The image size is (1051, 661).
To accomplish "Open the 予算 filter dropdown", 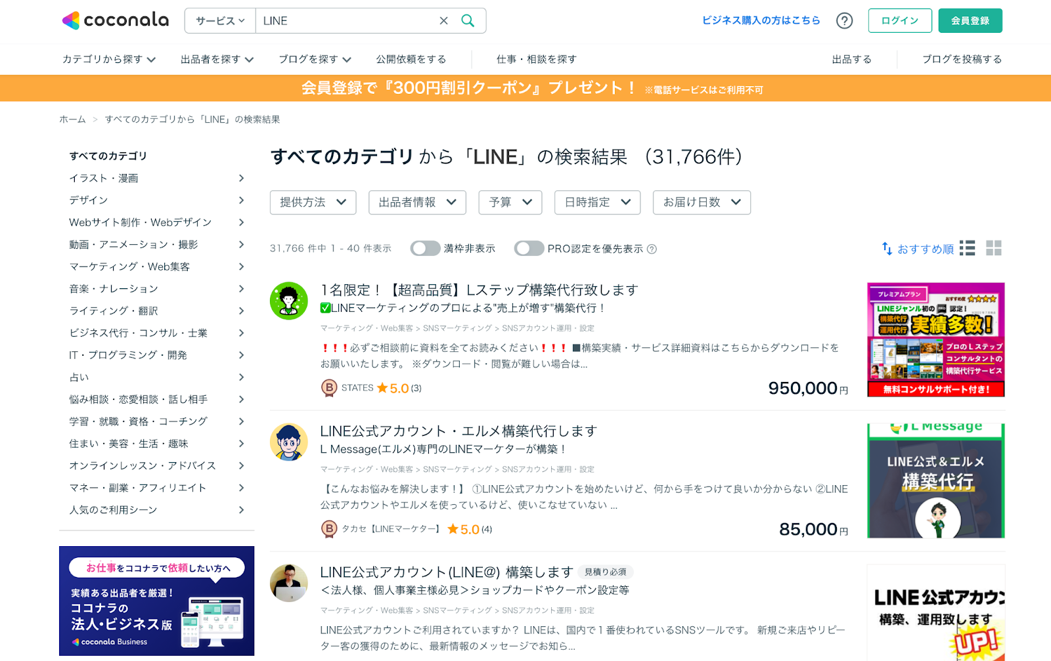I will click(510, 202).
